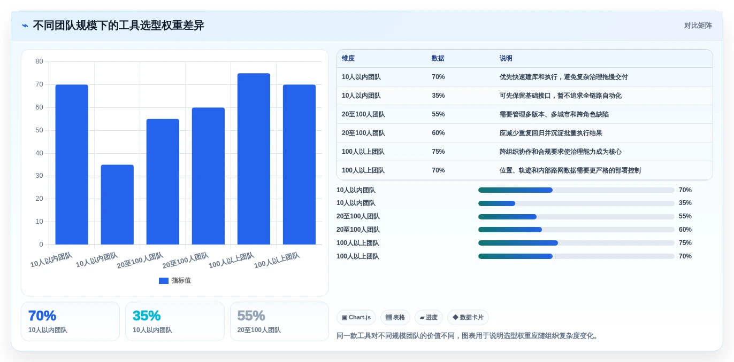Viewport: 734px width, 362px height.
Task: Click the 40 label on the y-axis
Action: (x=40, y=153)
